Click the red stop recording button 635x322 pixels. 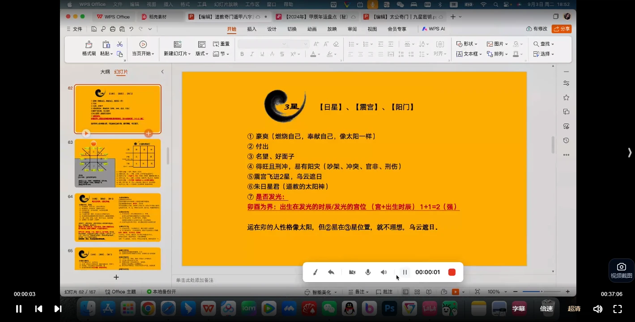(452, 272)
